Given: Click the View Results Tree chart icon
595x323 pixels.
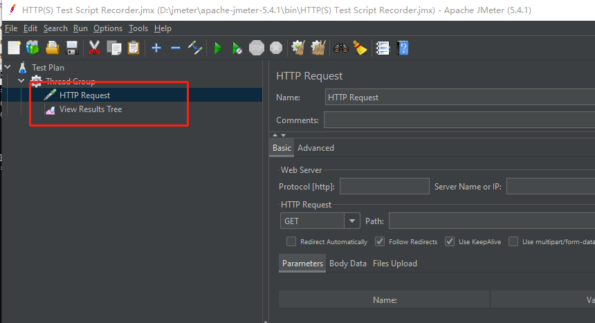Looking at the screenshot, I should 50,110.
